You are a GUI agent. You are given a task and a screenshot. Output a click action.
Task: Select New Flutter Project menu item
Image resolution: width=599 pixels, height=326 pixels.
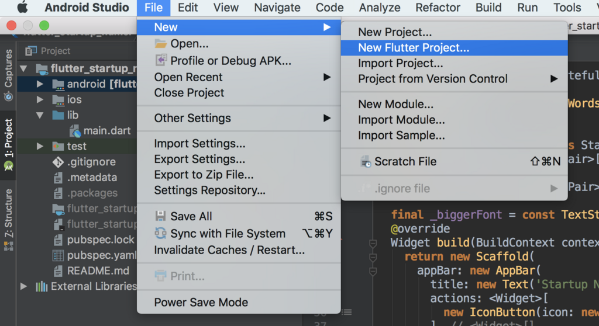click(x=414, y=48)
